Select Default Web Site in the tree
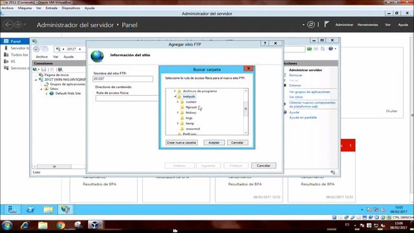This screenshot has width=414, height=233. (68, 93)
